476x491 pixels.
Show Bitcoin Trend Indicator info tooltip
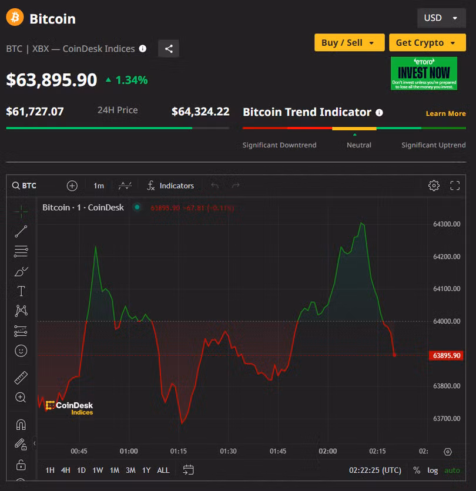[379, 112]
